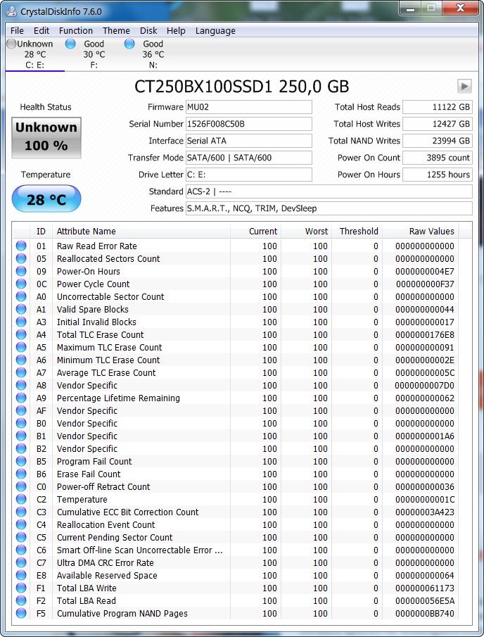Click the Firmware MU02 field
This screenshot has height=637, width=484.
(249, 107)
